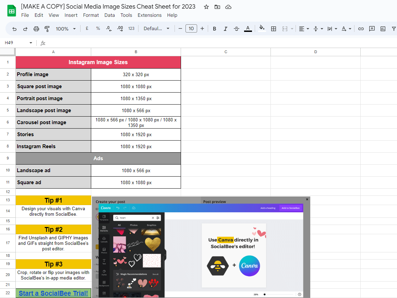Star this spreadsheet
Image resolution: width=397 pixels, height=298 pixels.
coord(206,7)
